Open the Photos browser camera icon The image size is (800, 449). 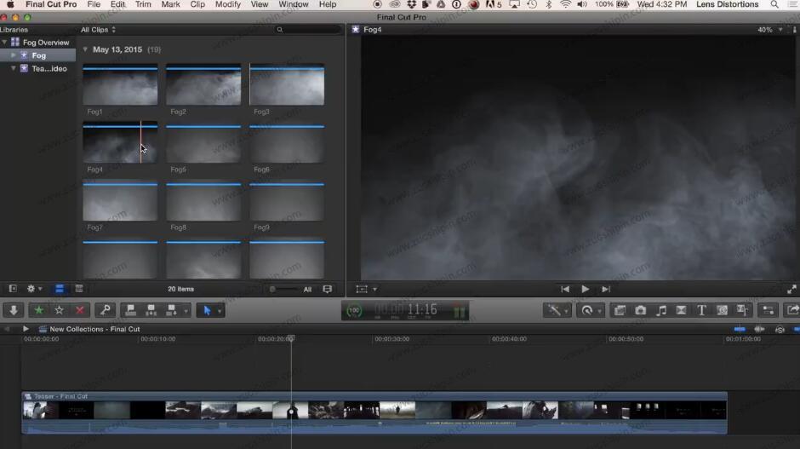tap(641, 310)
